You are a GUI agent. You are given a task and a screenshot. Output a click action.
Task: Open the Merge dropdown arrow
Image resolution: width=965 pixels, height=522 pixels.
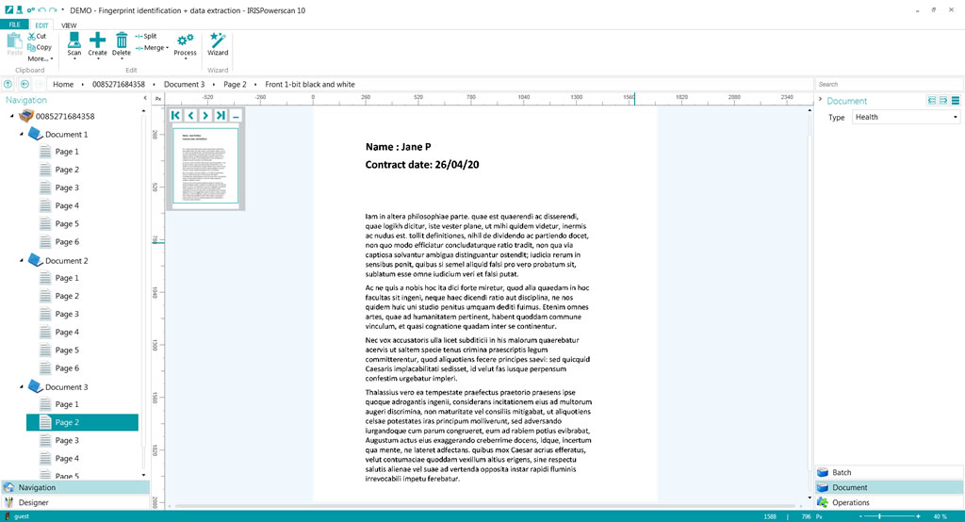coord(167,47)
